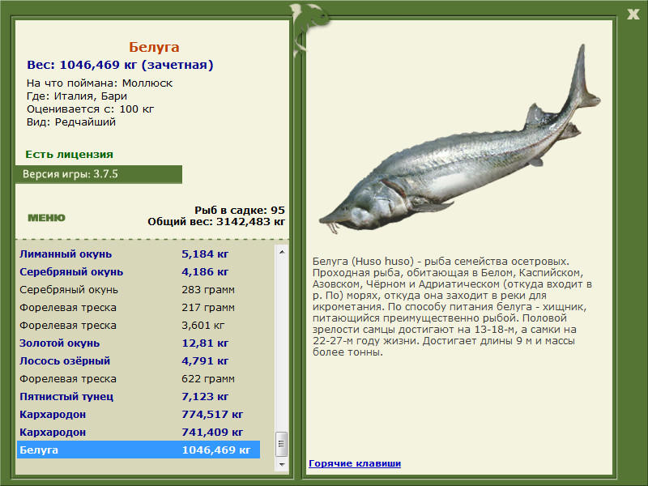Click the На что поймана: Моллюск line
The width and height of the screenshot is (648, 486).
[x=100, y=83]
